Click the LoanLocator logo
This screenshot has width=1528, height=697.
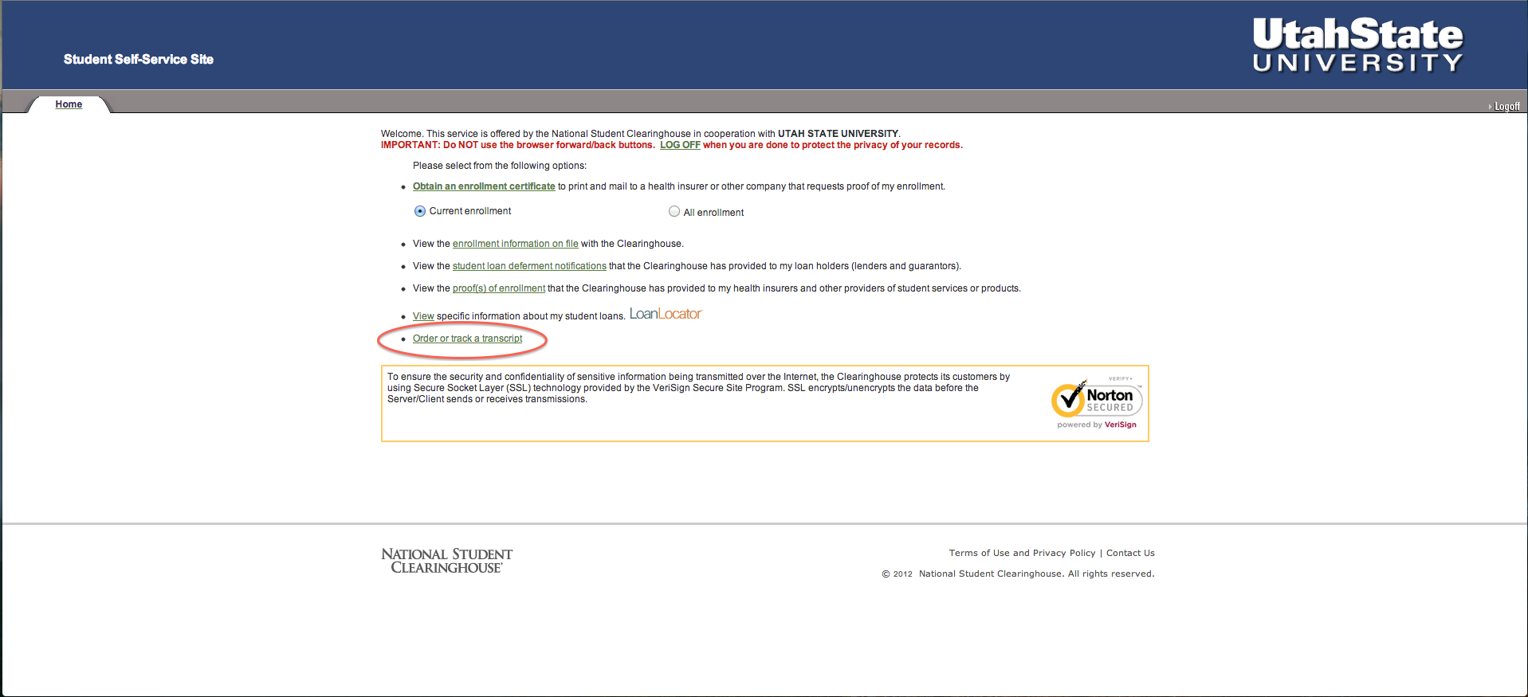pyautogui.click(x=665, y=314)
